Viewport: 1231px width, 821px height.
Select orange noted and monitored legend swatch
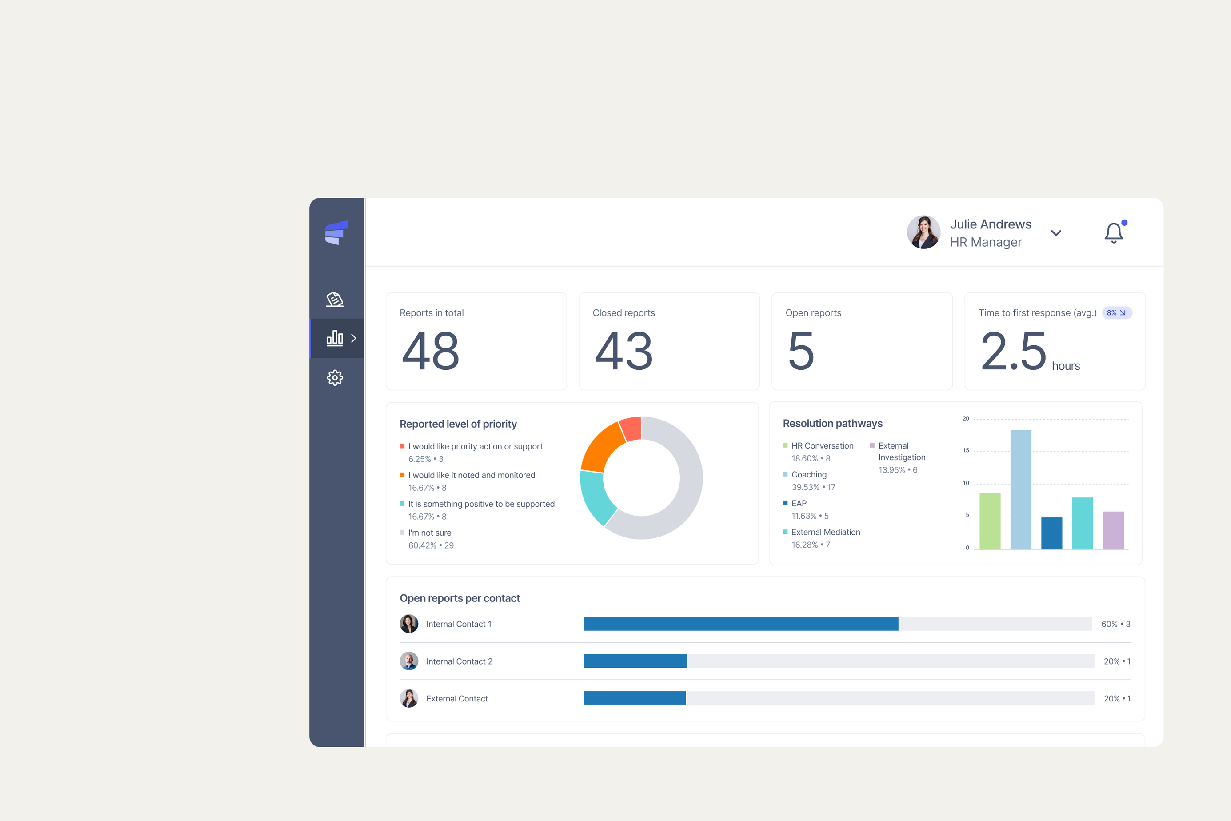click(x=402, y=475)
